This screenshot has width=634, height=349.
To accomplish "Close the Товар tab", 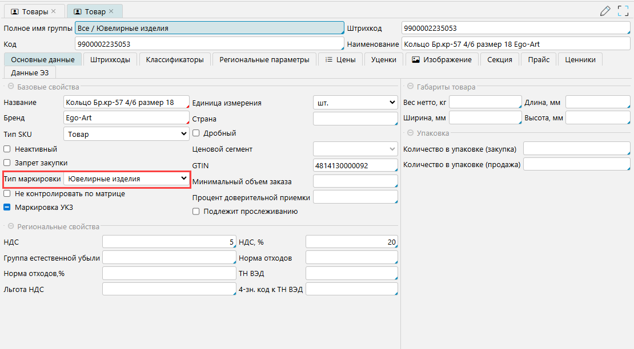I will tap(111, 11).
